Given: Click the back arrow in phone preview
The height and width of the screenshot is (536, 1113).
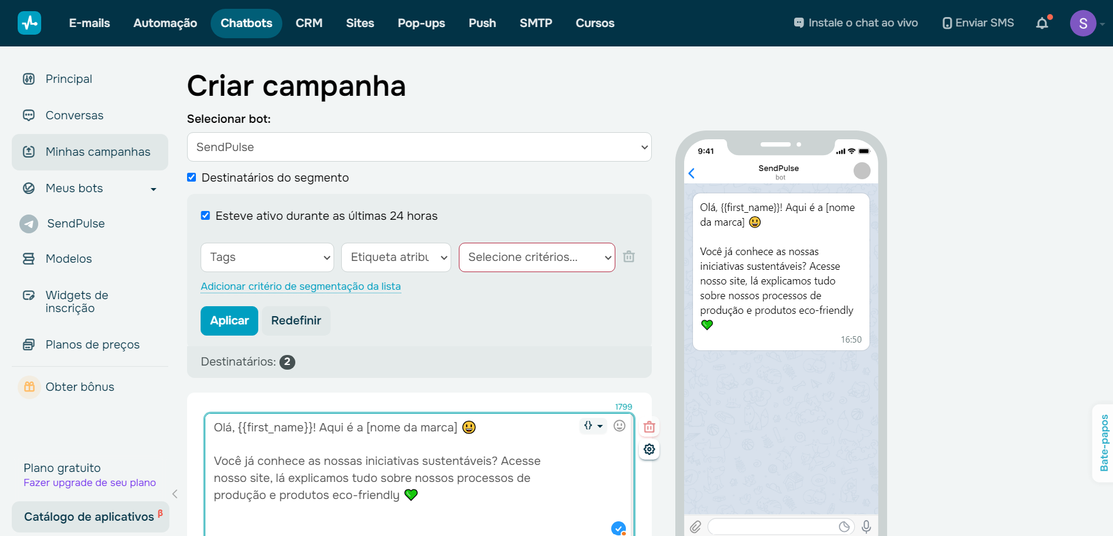Looking at the screenshot, I should click(692, 173).
